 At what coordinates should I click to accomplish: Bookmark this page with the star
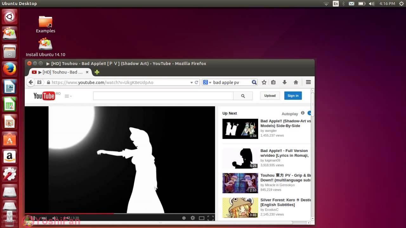coord(264,82)
